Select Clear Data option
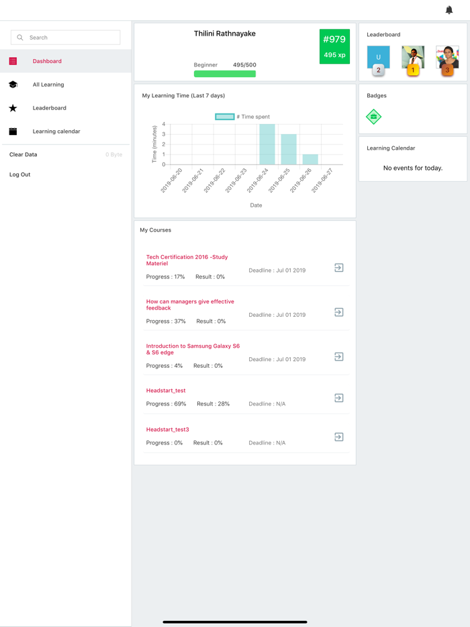The width and height of the screenshot is (470, 627). click(x=23, y=154)
